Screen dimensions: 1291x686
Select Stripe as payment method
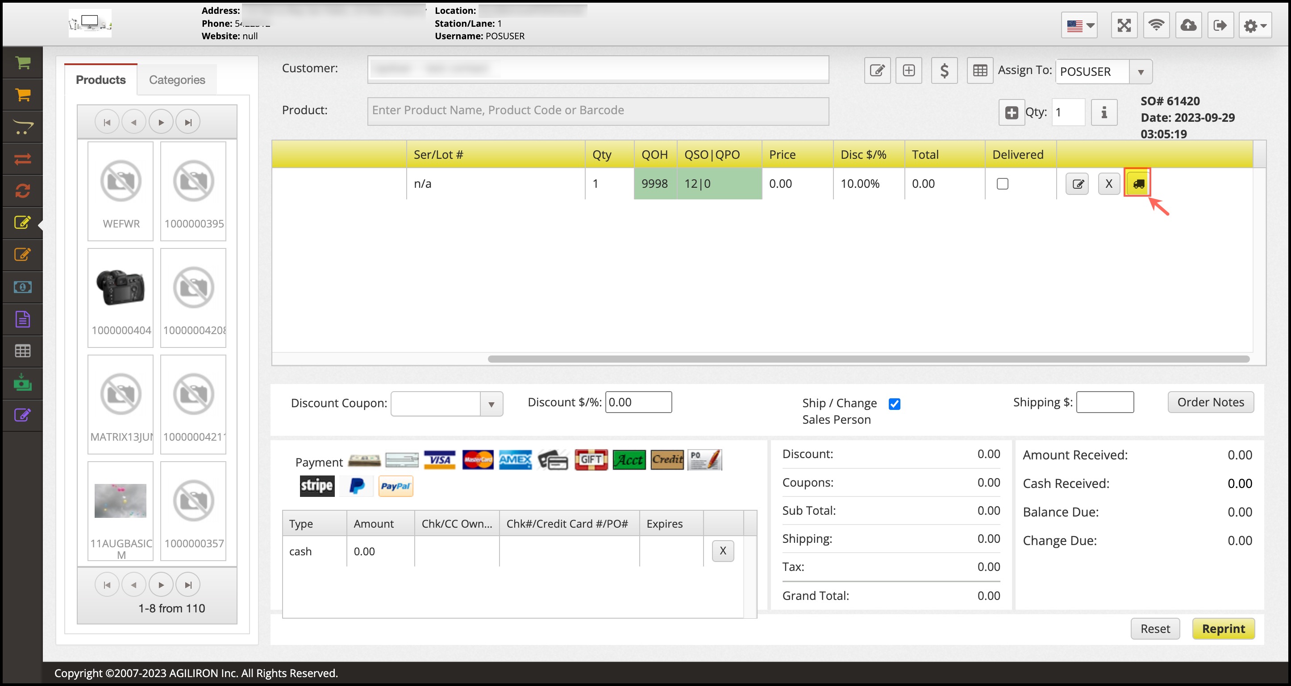317,486
